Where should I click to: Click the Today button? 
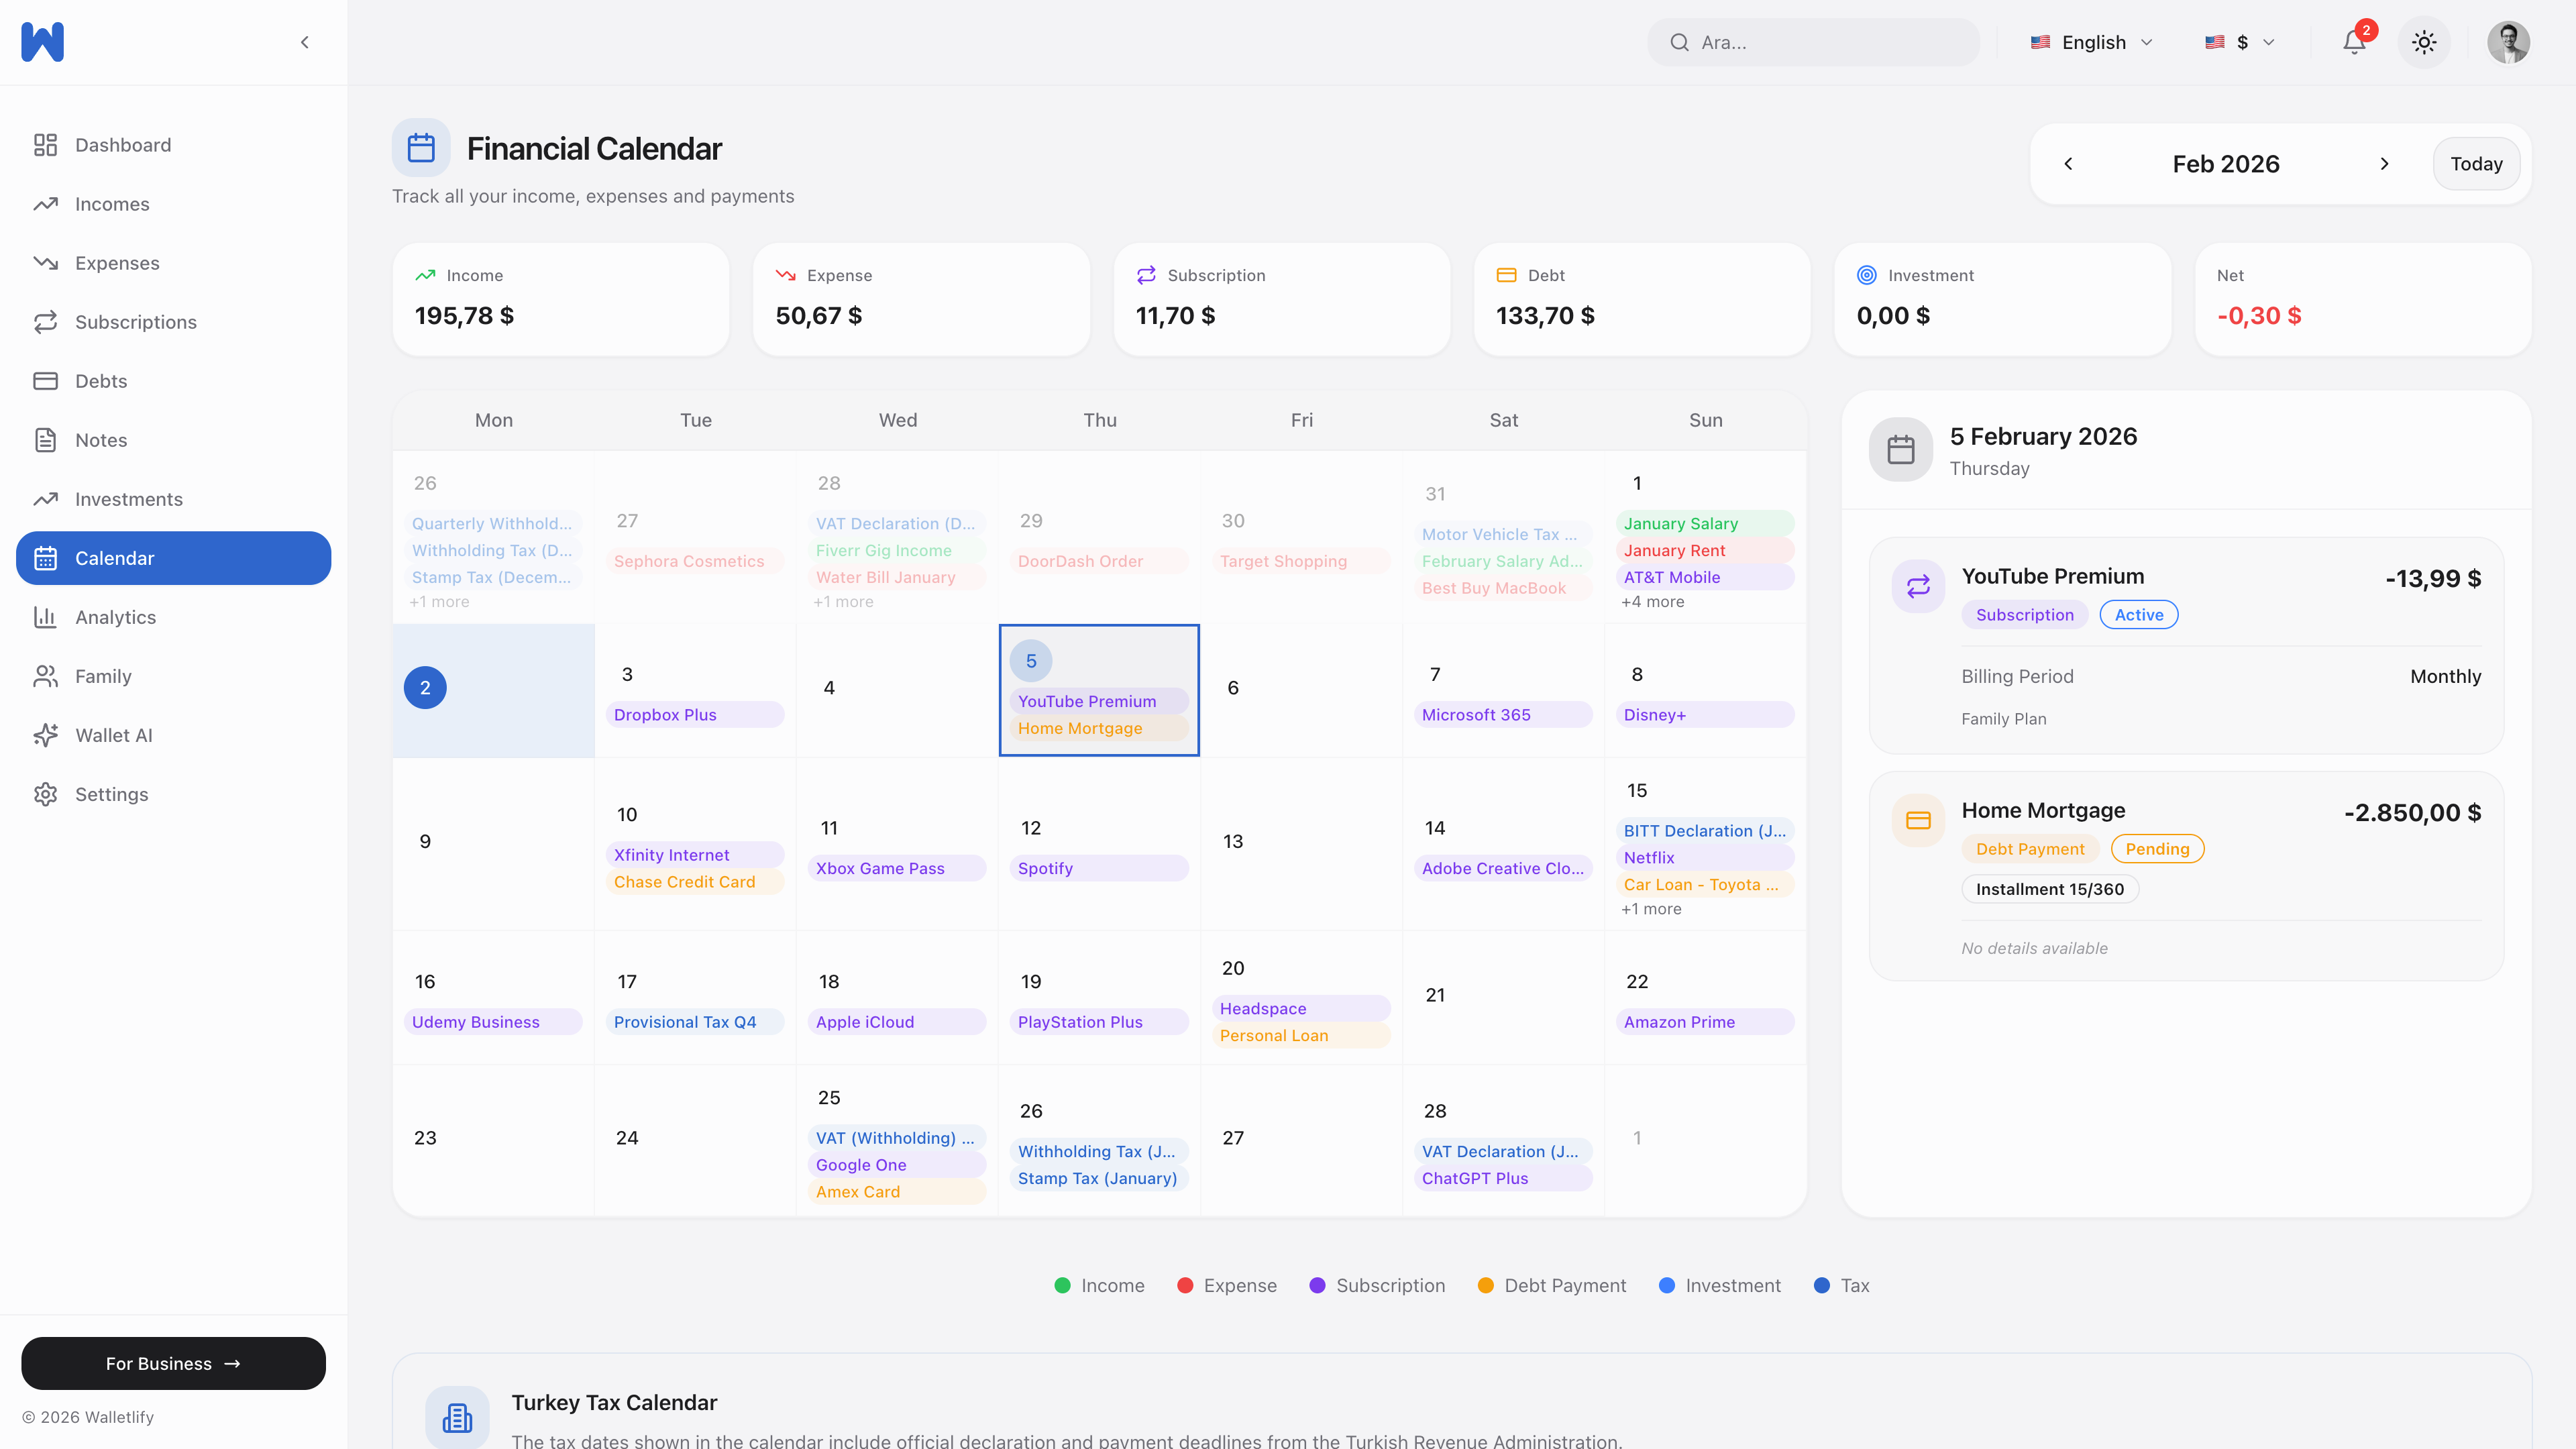pos(2475,164)
